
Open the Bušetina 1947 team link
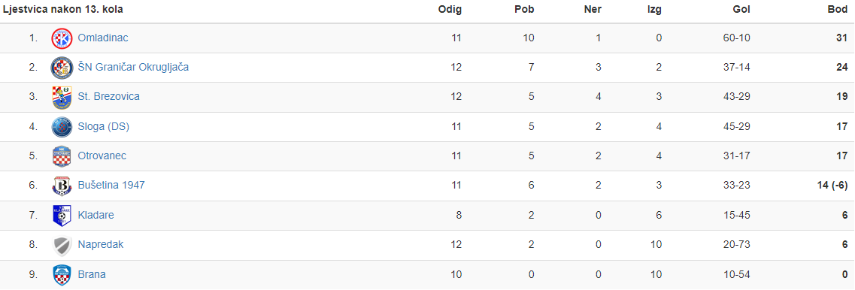click(x=111, y=186)
